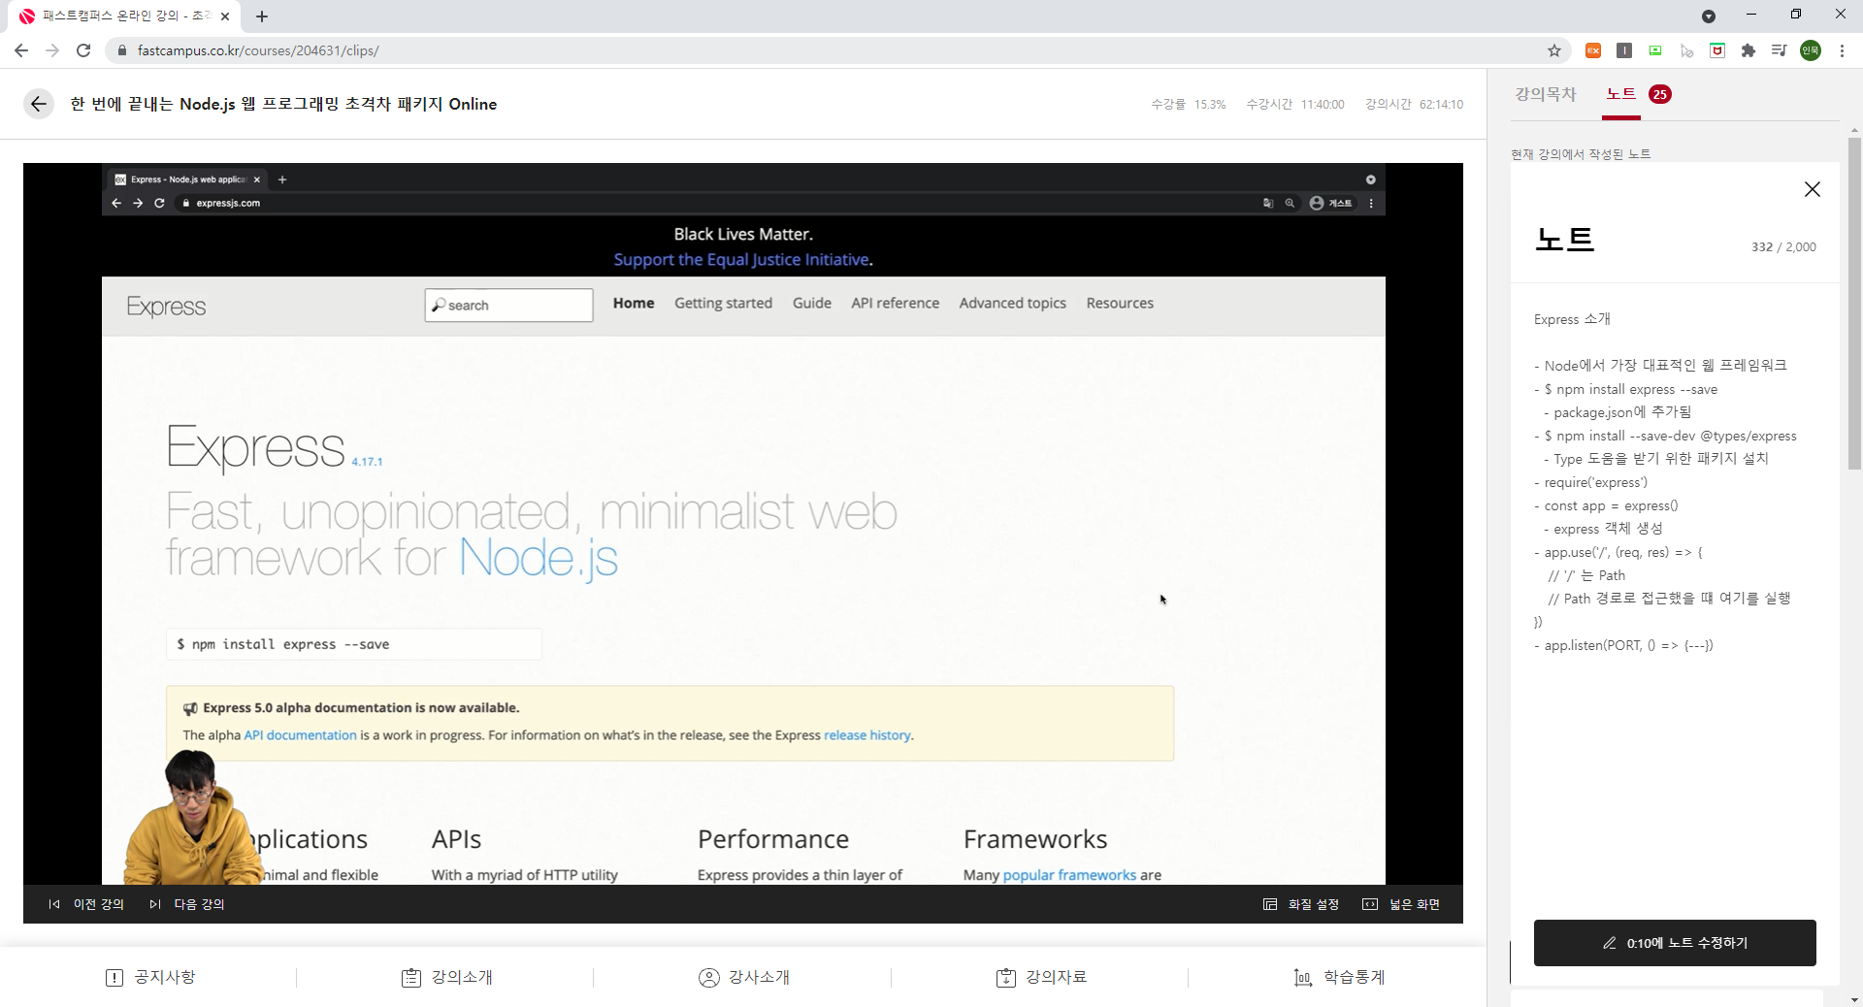
Task: Click the dark square extension icon
Action: (x=1624, y=50)
